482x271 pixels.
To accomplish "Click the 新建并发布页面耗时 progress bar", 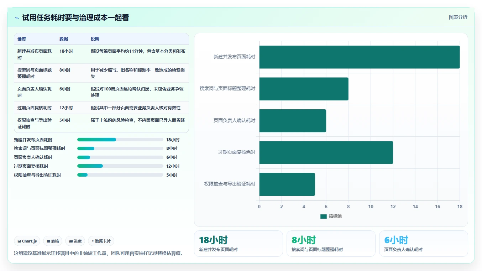I will coord(120,140).
